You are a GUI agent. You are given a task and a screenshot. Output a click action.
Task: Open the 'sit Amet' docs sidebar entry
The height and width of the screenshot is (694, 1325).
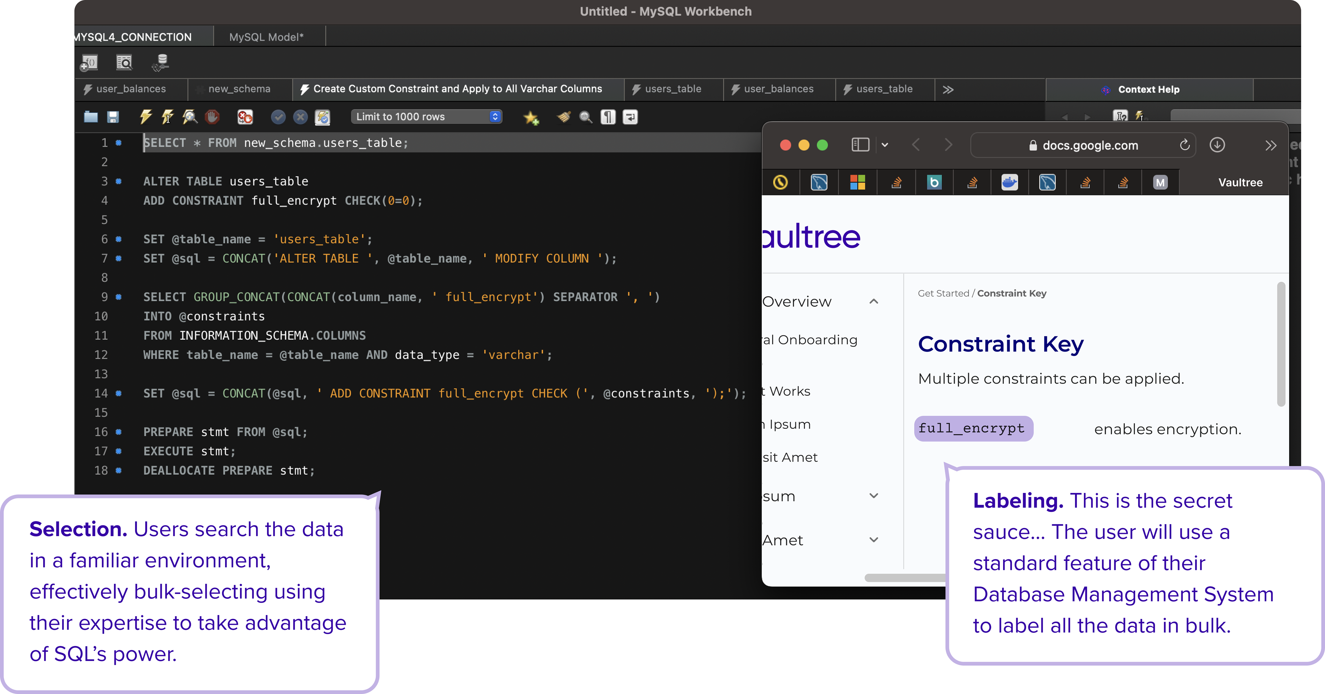pos(790,457)
